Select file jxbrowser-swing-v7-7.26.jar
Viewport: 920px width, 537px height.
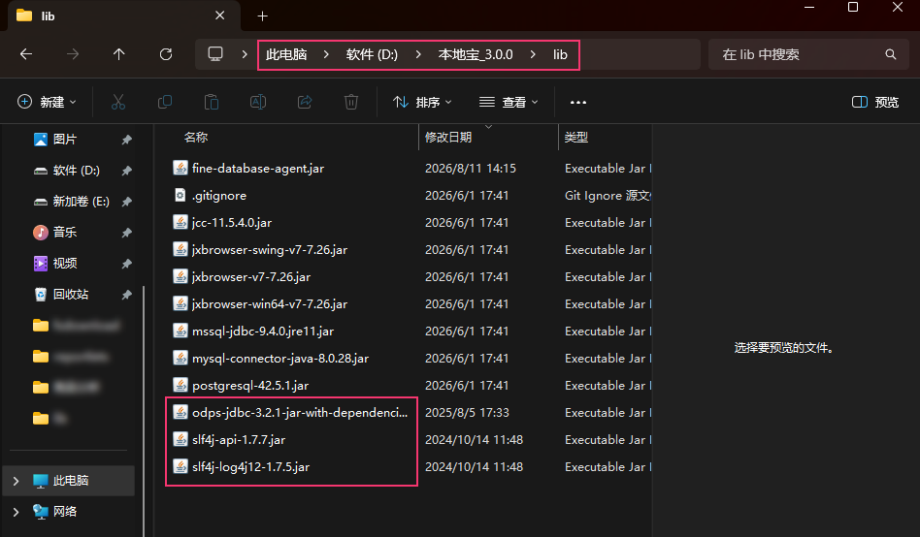coord(270,250)
